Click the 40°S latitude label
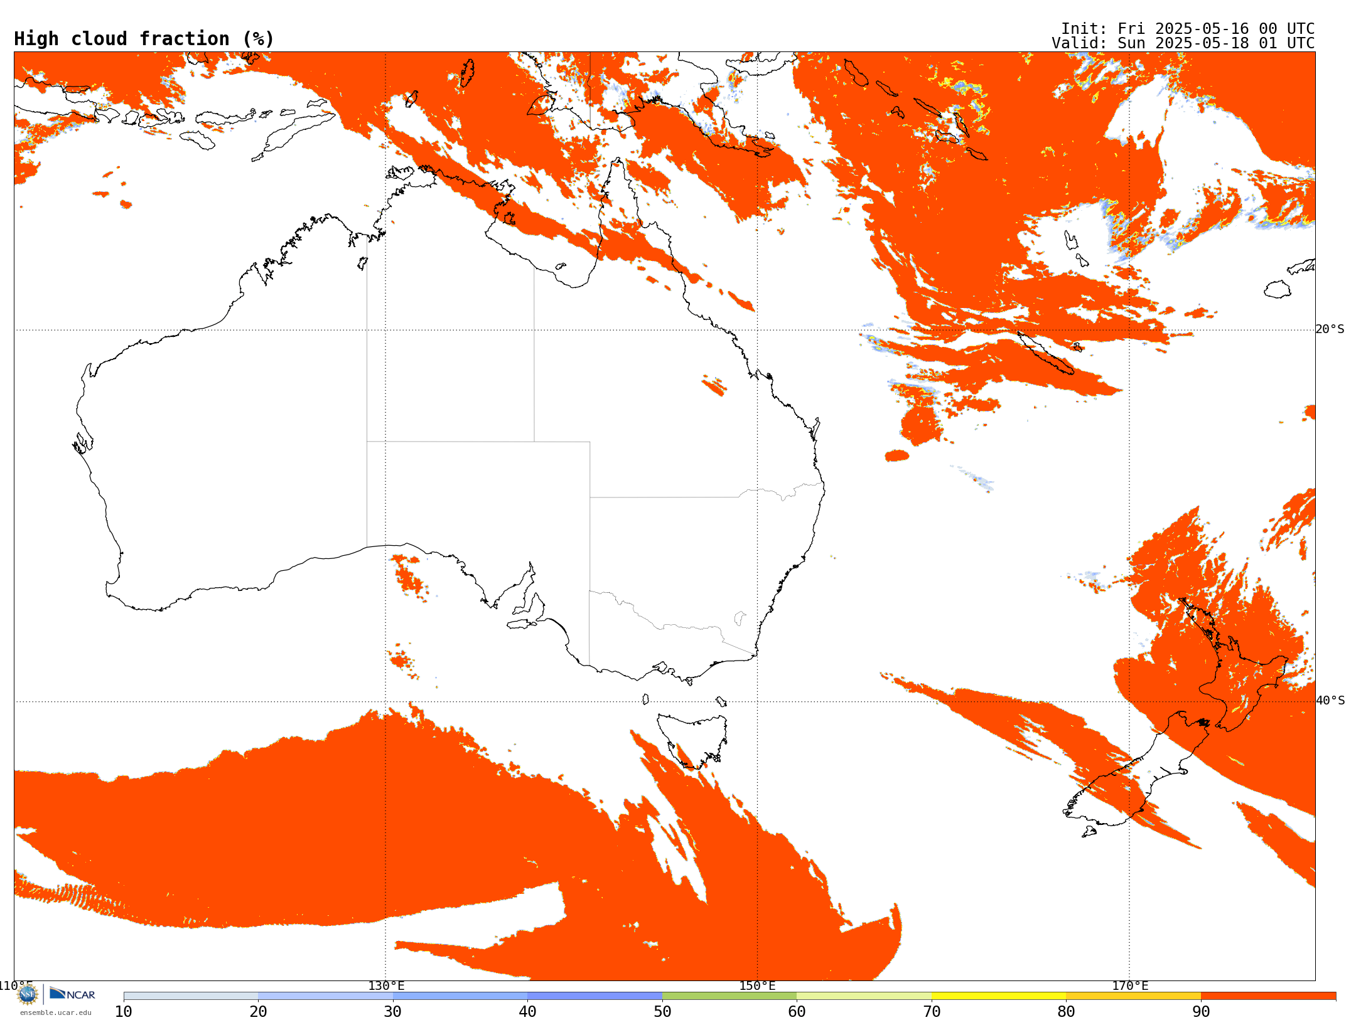 click(x=1330, y=701)
